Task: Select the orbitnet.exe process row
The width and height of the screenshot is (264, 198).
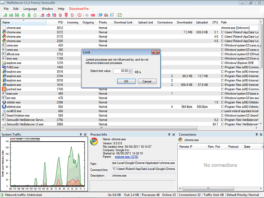Action: coord(130,106)
